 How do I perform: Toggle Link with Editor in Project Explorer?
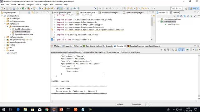click(x=32, y=12)
